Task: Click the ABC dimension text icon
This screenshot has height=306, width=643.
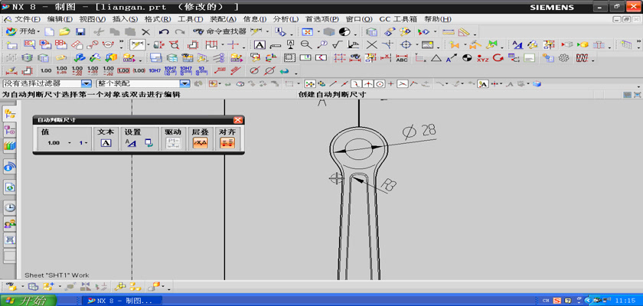Action: 401,58
